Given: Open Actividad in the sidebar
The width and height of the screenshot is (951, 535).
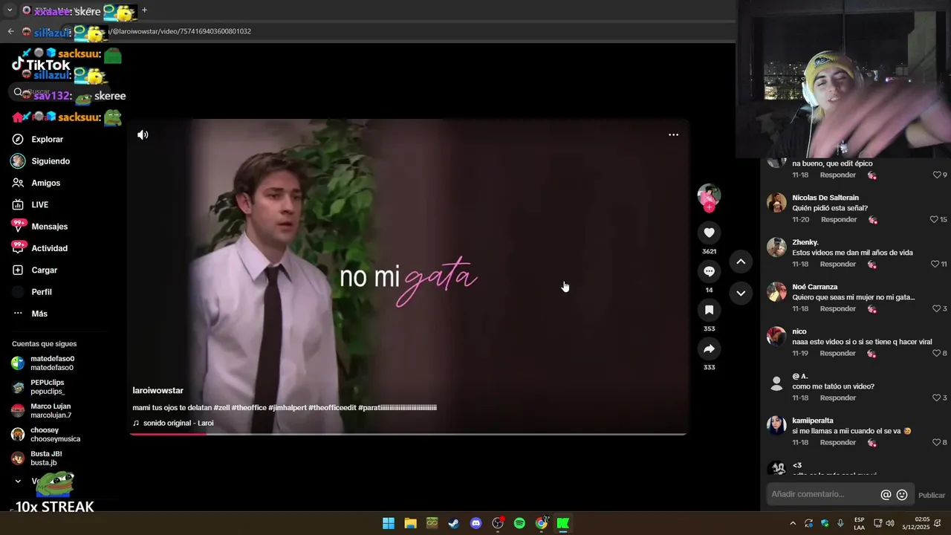Looking at the screenshot, I should [x=49, y=248].
